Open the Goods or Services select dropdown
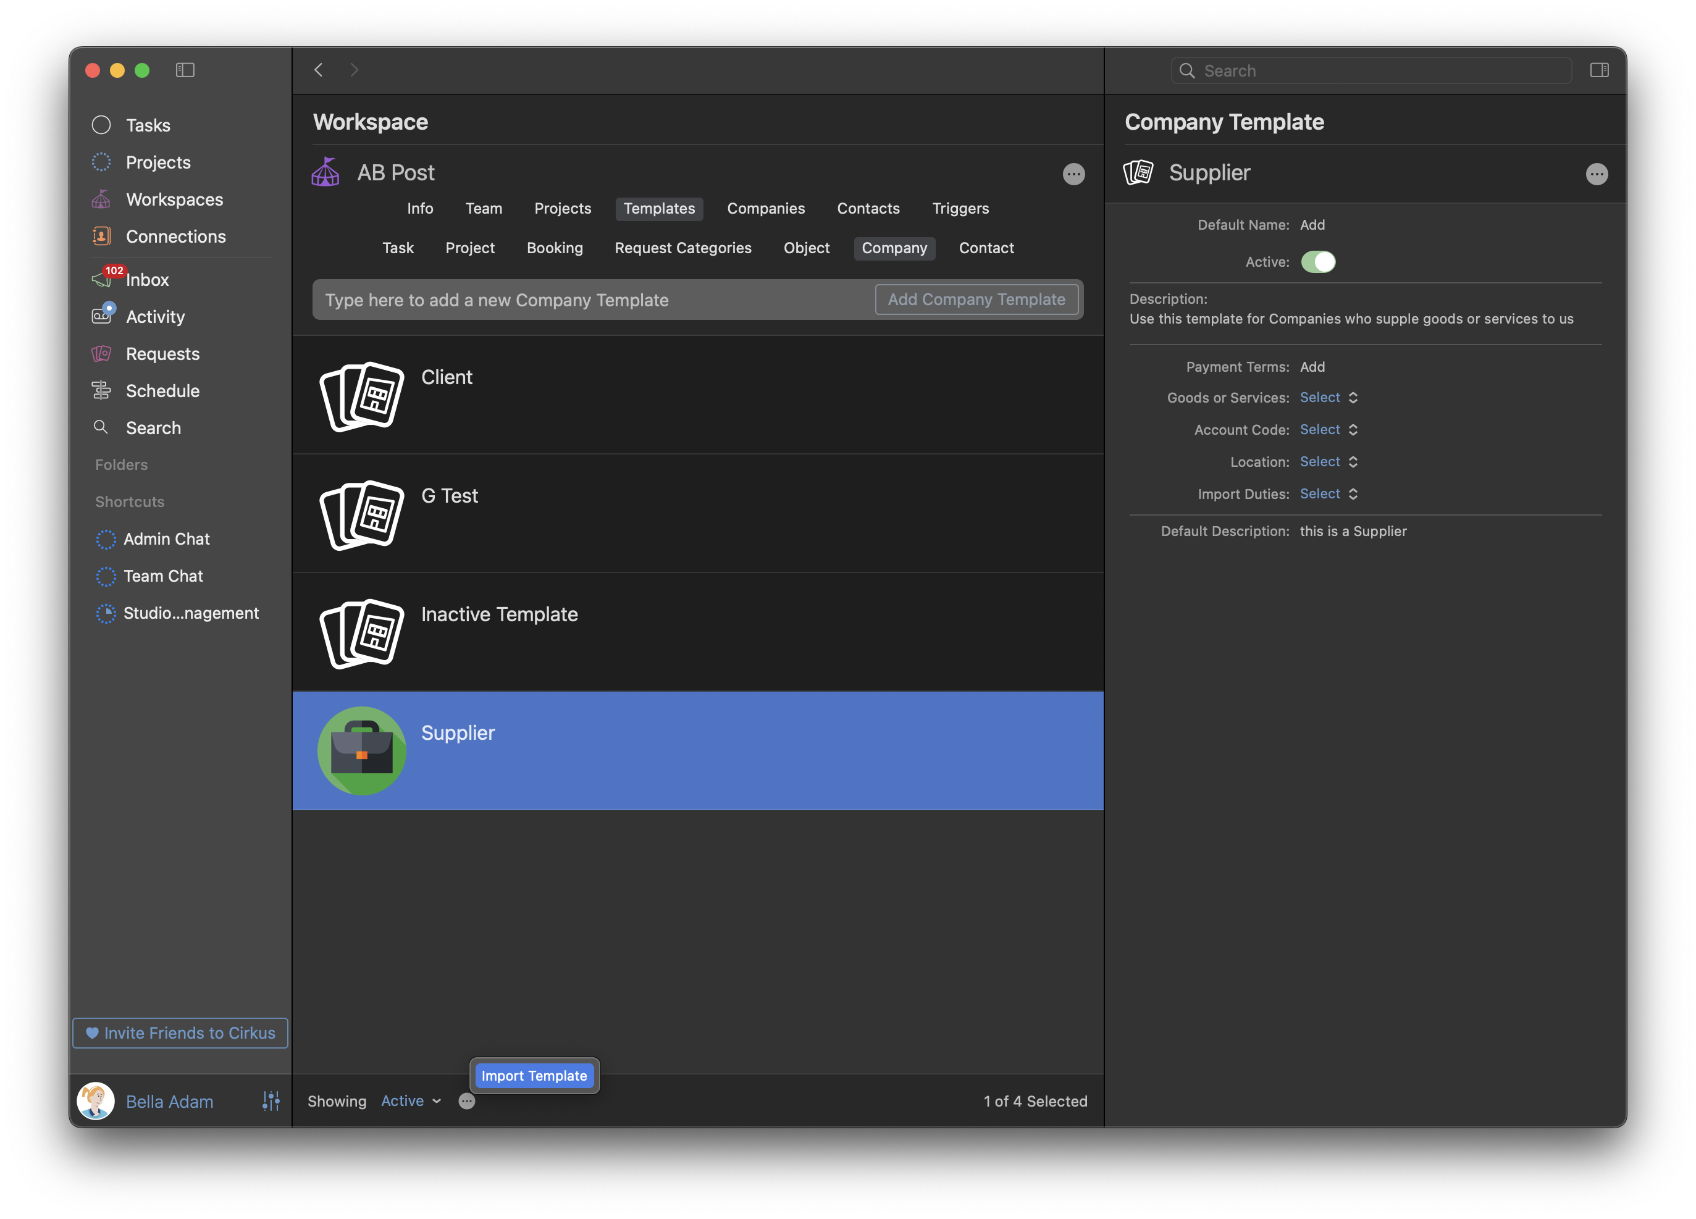 click(1328, 397)
